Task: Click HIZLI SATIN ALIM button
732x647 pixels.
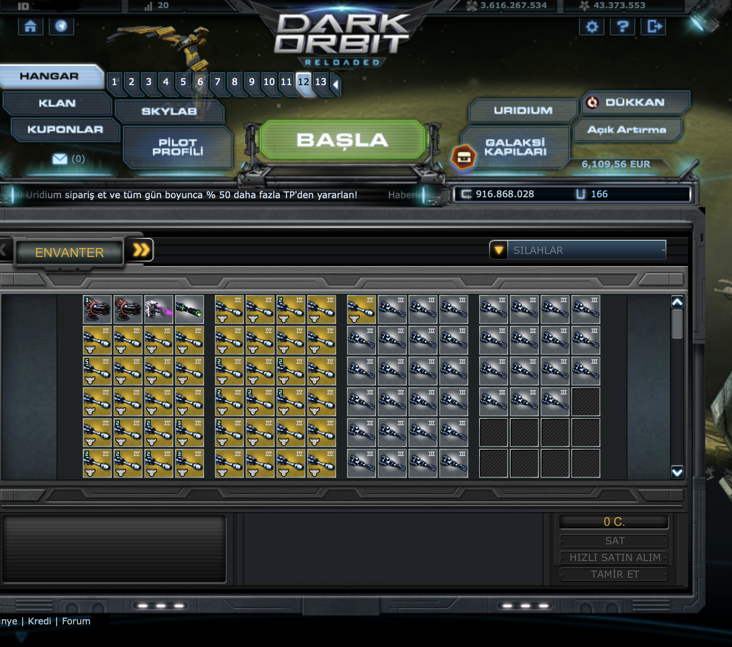Action: tap(614, 558)
